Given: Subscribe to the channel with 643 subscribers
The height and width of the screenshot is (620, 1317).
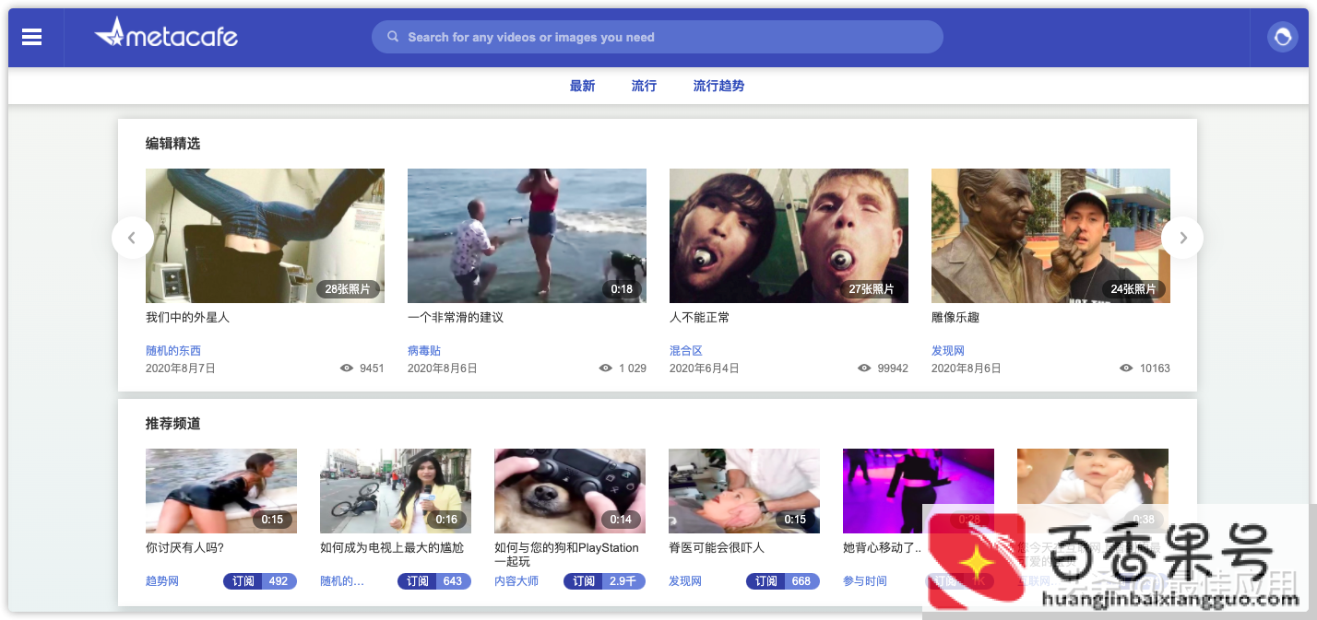Looking at the screenshot, I should coord(434,581).
